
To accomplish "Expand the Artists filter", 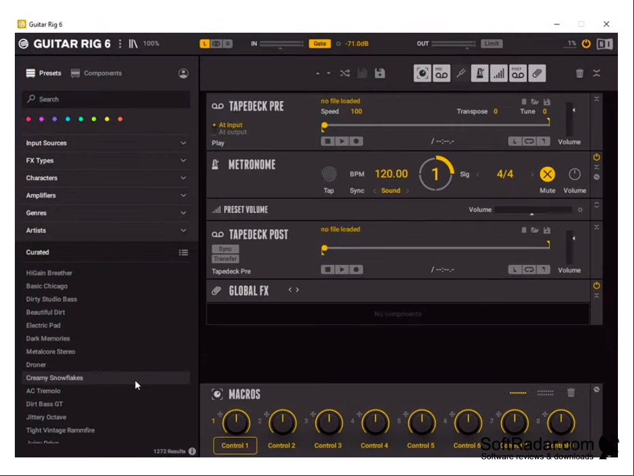I will pyautogui.click(x=106, y=230).
